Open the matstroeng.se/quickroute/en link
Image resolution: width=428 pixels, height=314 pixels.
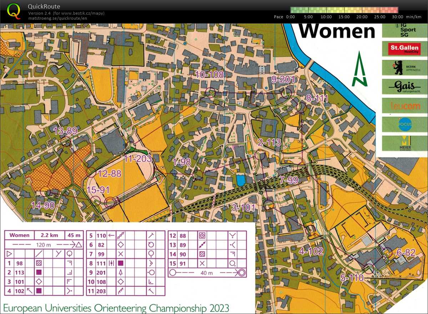57,18
